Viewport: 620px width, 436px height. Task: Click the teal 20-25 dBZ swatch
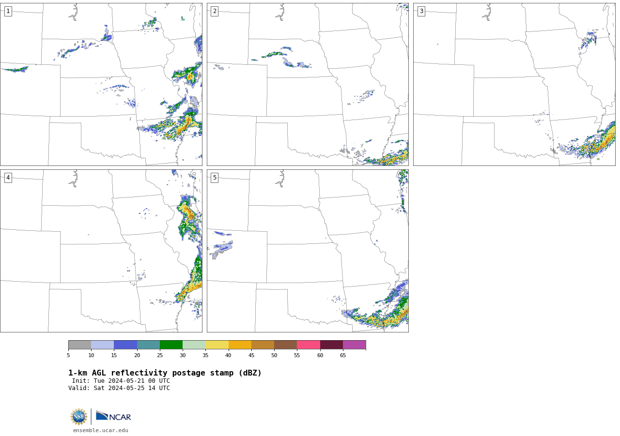click(148, 345)
